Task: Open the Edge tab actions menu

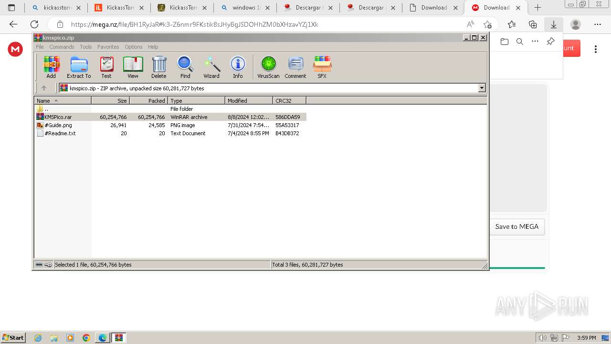Action: click(11, 8)
